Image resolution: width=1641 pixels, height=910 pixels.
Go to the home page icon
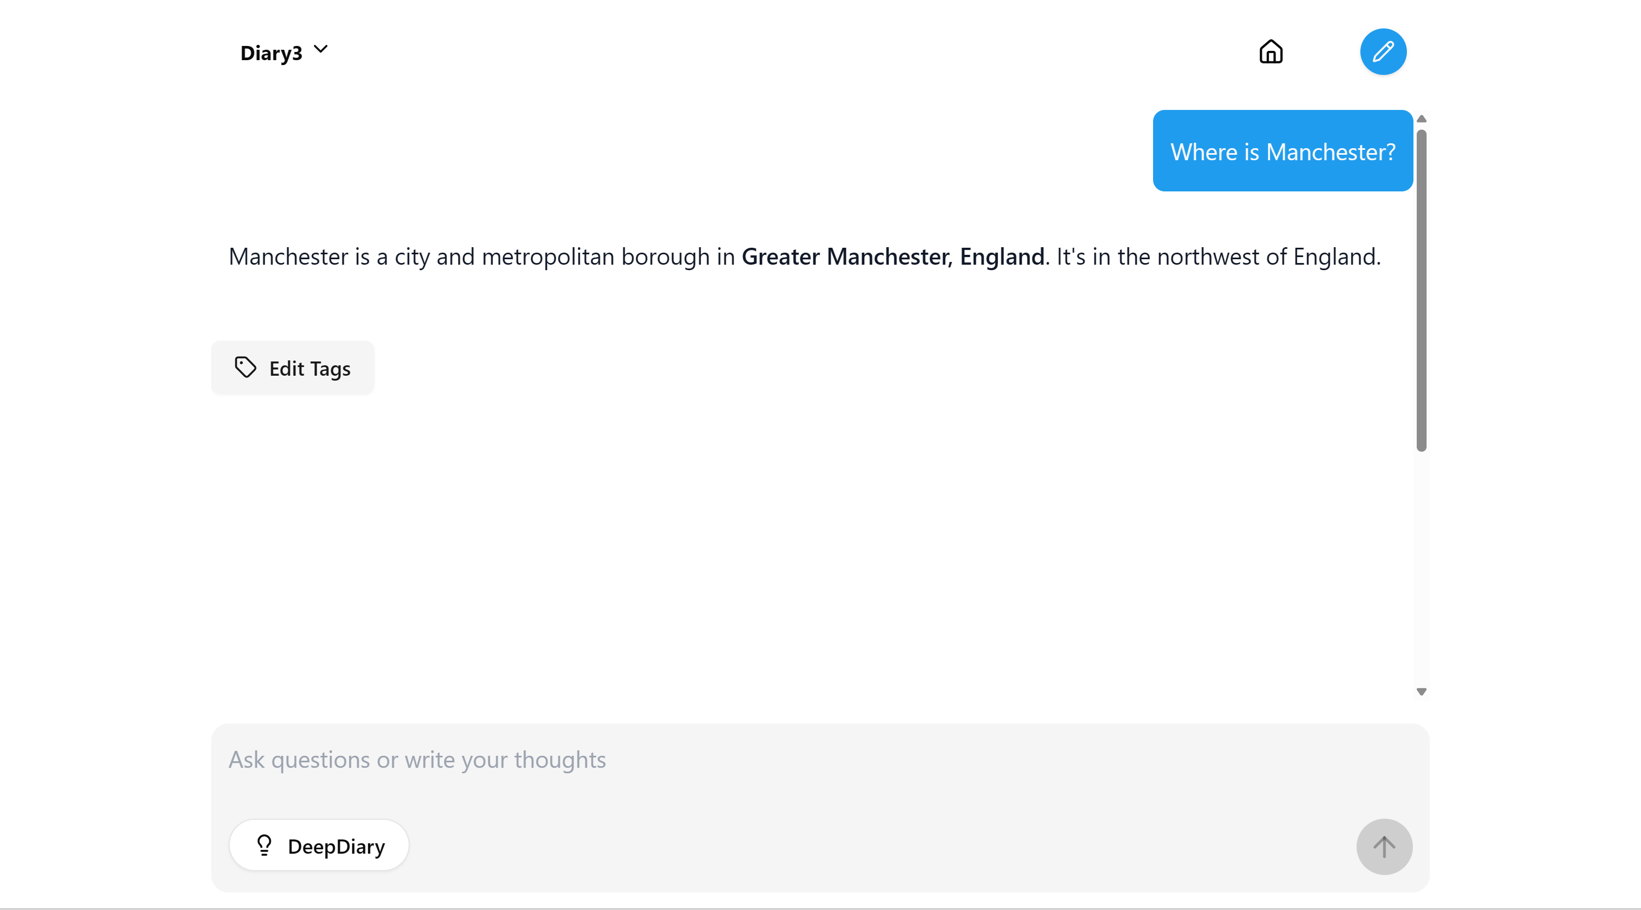(x=1271, y=51)
